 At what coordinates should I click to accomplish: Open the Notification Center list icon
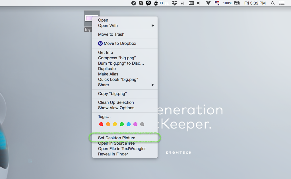point(282,3)
